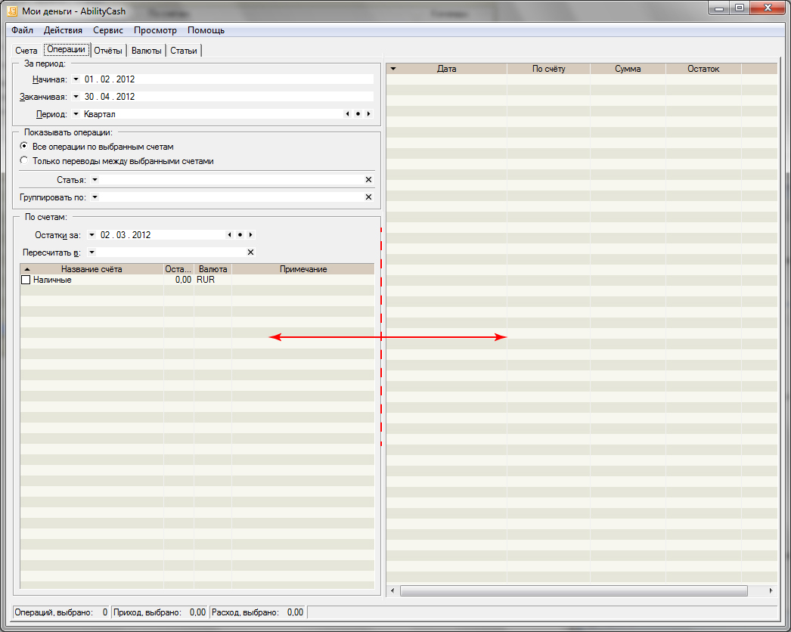Image resolution: width=791 pixels, height=632 pixels.
Task: Step Остатки за date back with left arrow
Action: pos(229,235)
